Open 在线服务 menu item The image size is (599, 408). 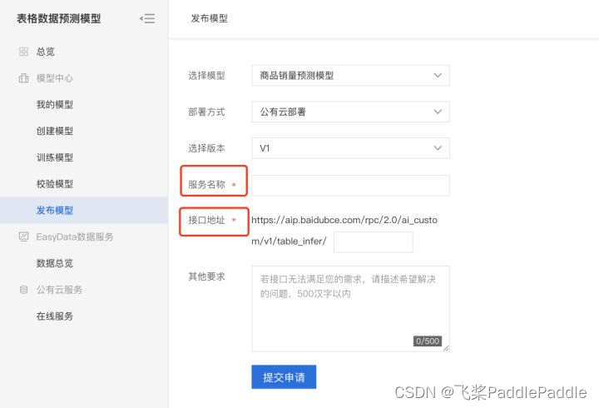(55, 316)
